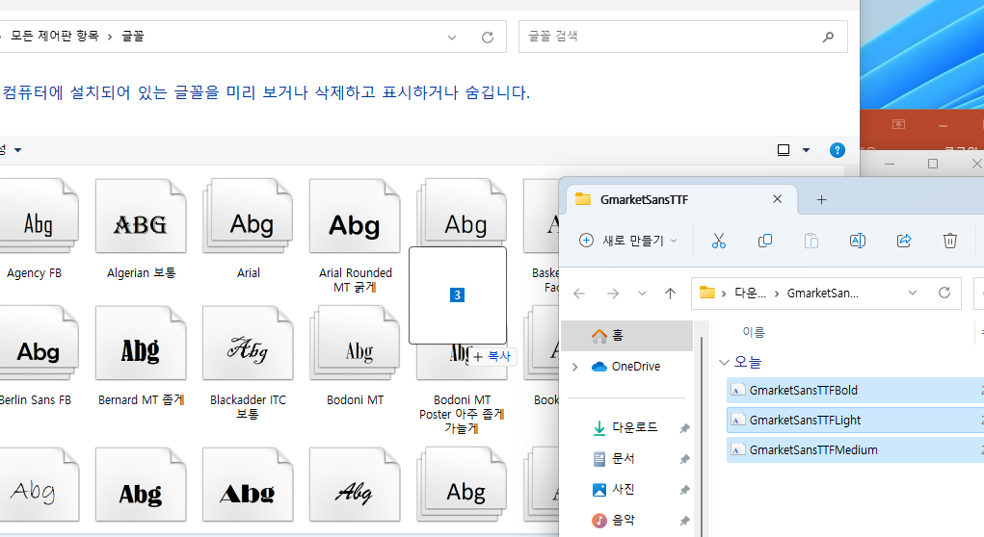Unpin 다운로드 using its pin icon
Viewport: 984px width, 537px height.
[x=684, y=428]
